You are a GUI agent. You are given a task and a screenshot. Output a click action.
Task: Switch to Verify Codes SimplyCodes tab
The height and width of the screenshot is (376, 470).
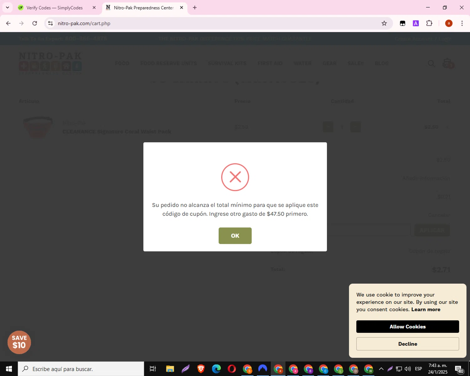(55, 8)
